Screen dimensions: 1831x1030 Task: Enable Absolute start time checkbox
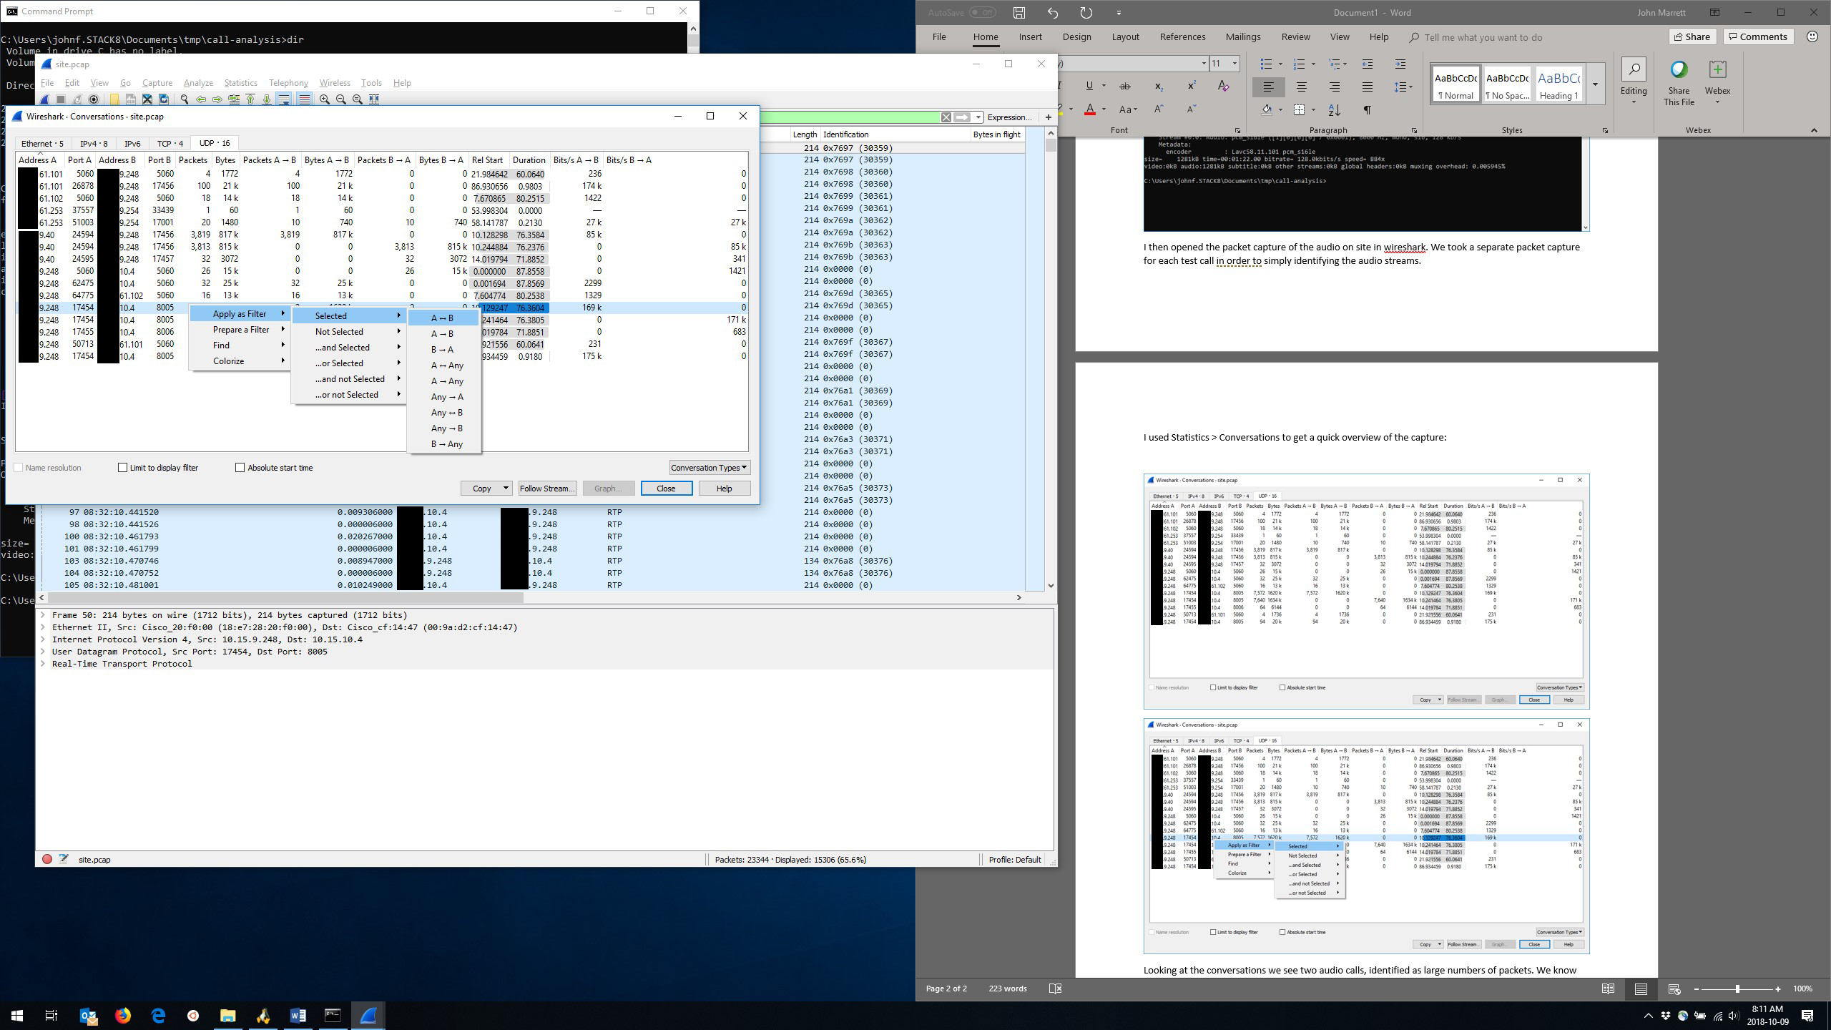coord(240,468)
